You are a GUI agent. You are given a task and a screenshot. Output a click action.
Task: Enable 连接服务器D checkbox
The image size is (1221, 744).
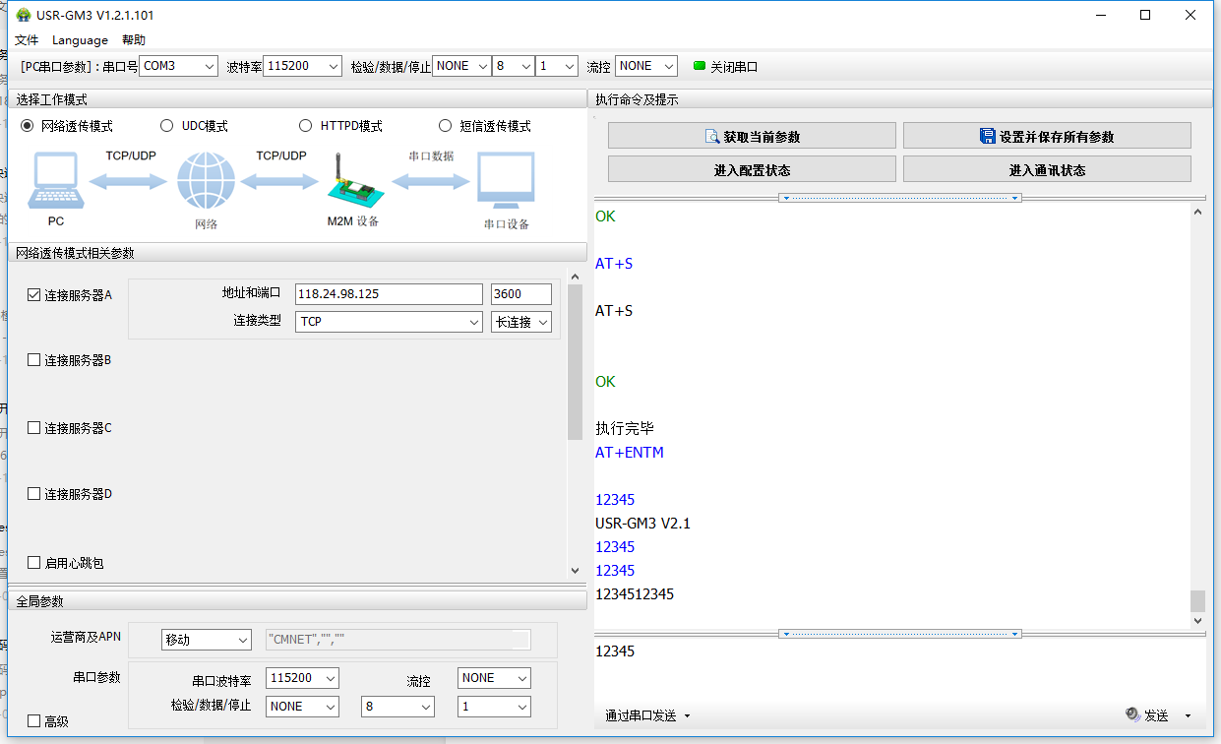[x=34, y=494]
